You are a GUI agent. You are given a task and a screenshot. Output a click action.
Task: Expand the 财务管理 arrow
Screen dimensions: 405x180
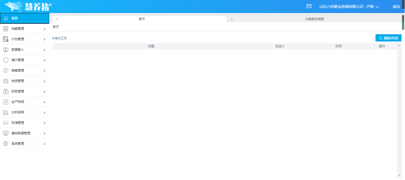[45, 91]
